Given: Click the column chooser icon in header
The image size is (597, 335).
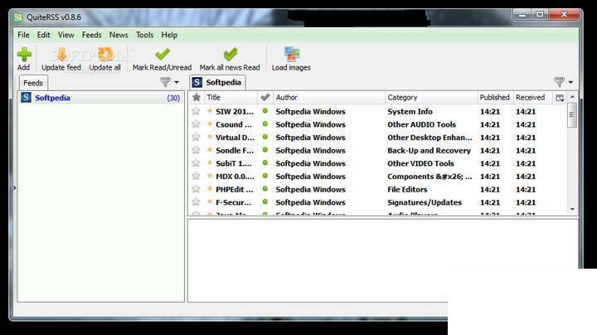Looking at the screenshot, I should pyautogui.click(x=560, y=98).
